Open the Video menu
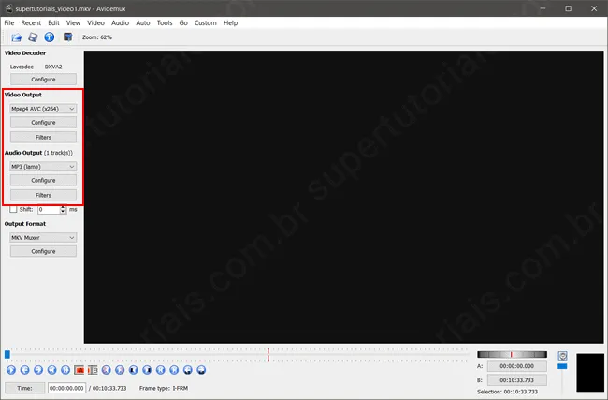 point(95,22)
